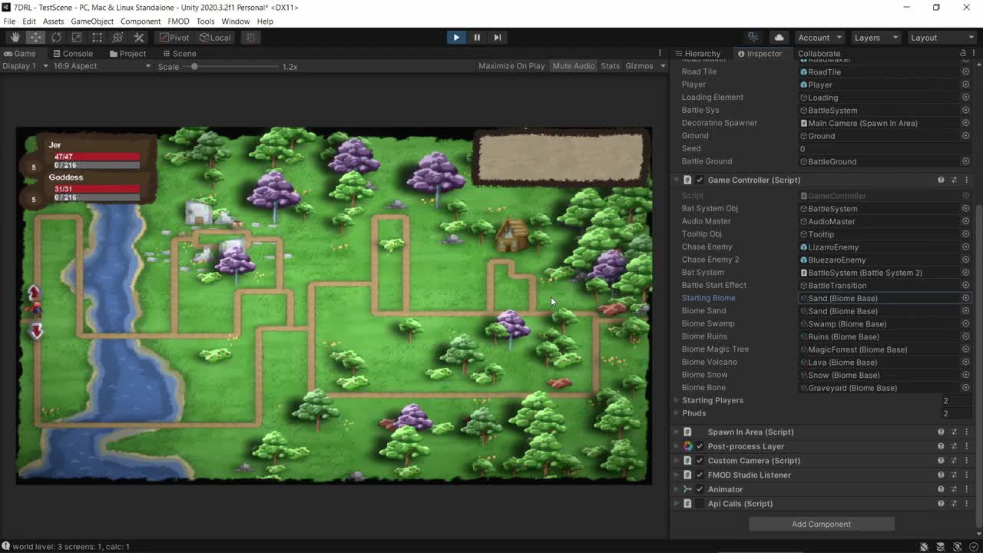Switch to the Project tab
Image resolution: width=983 pixels, height=553 pixels.
tap(127, 54)
